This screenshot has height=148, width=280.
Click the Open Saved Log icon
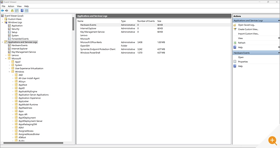(235, 25)
